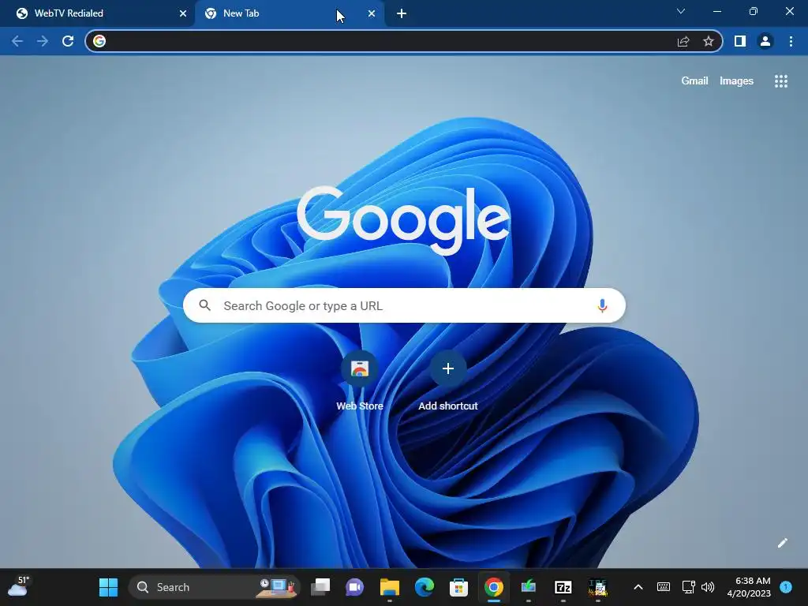
Task: Open Windows Start menu
Action: (108, 587)
